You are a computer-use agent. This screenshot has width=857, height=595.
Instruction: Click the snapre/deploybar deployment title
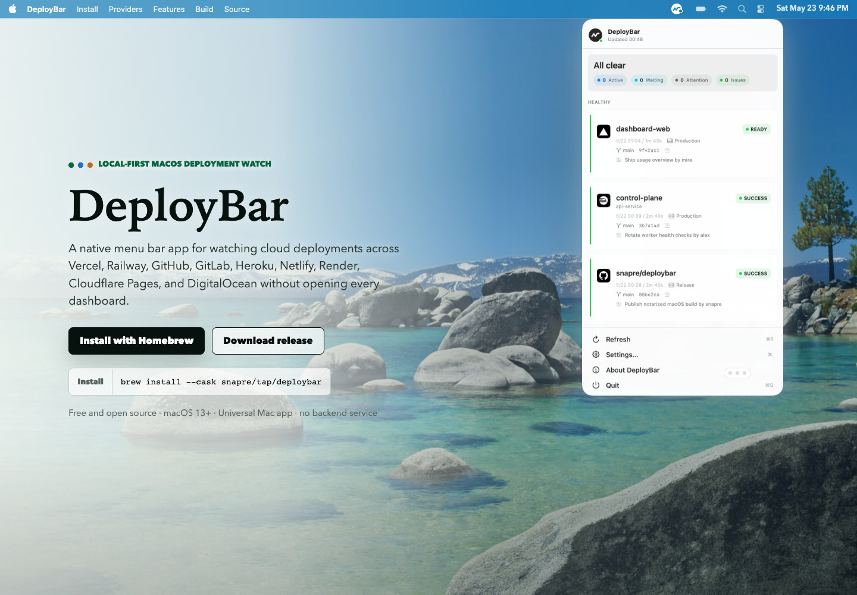[x=646, y=273]
